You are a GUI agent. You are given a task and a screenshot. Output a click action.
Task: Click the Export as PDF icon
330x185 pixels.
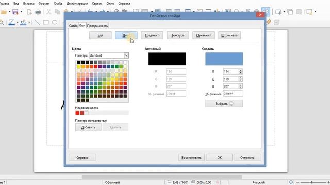29,12
